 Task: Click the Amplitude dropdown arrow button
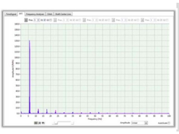pos(146,123)
